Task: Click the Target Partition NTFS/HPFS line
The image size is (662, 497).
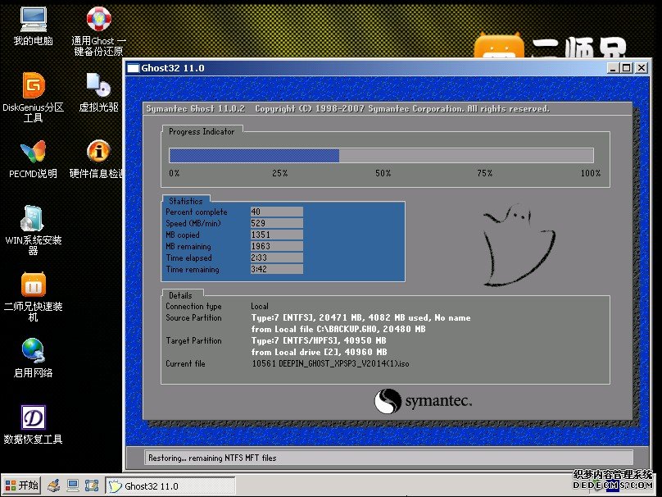Action: coord(319,340)
